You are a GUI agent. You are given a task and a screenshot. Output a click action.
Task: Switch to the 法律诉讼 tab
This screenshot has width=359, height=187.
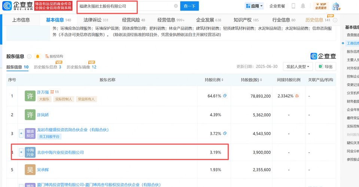click(x=96, y=20)
